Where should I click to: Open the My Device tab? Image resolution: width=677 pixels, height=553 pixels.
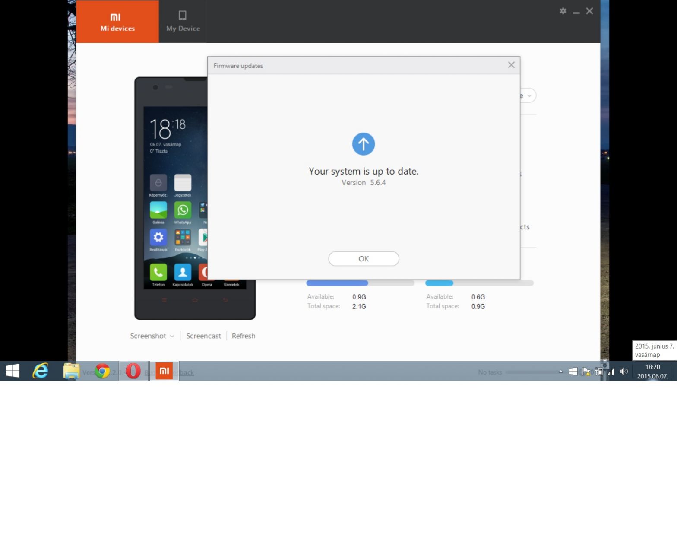[x=183, y=22]
